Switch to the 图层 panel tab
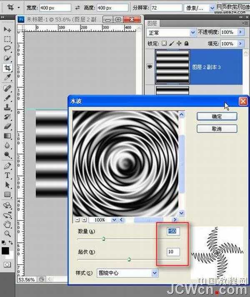250x297 pixels. 152,23
